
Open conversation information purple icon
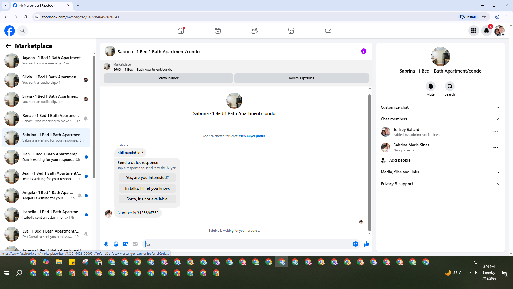click(364, 51)
